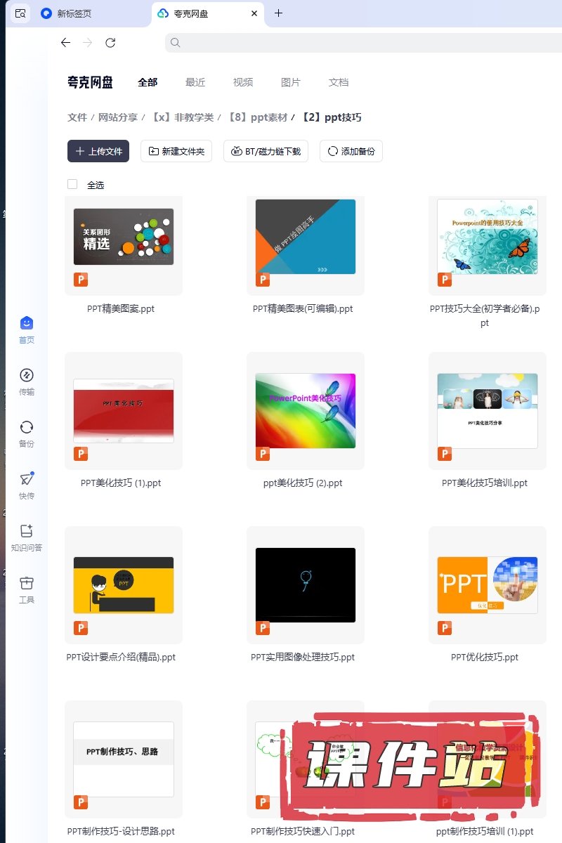The width and height of the screenshot is (562, 843).
Task: Open the 快传 quick transfer icon
Action: point(27,480)
